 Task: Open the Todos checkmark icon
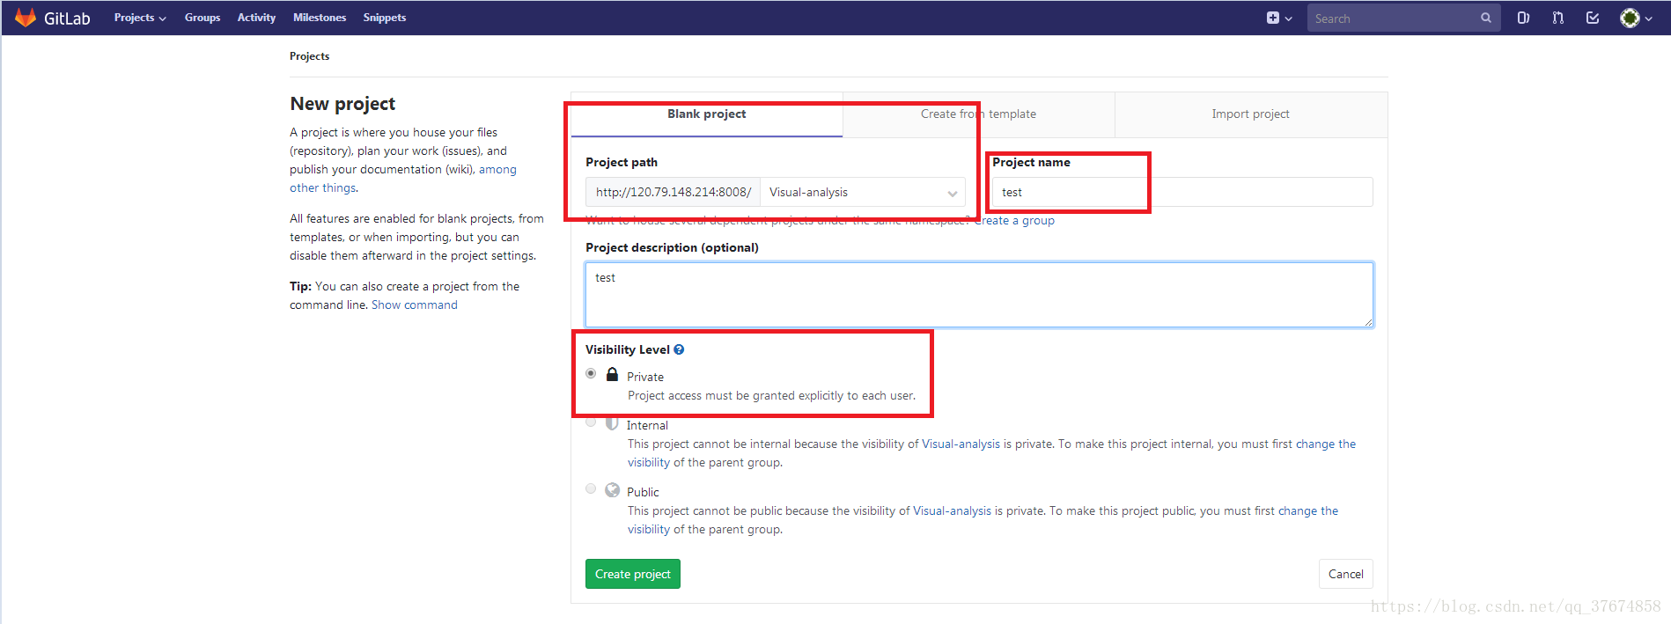tap(1593, 18)
